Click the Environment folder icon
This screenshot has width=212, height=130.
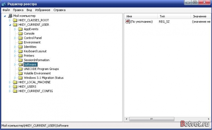click(20, 42)
